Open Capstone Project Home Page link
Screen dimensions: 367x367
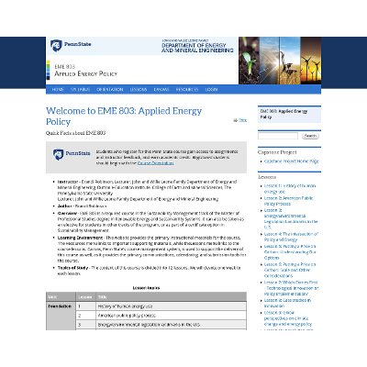click(x=292, y=161)
